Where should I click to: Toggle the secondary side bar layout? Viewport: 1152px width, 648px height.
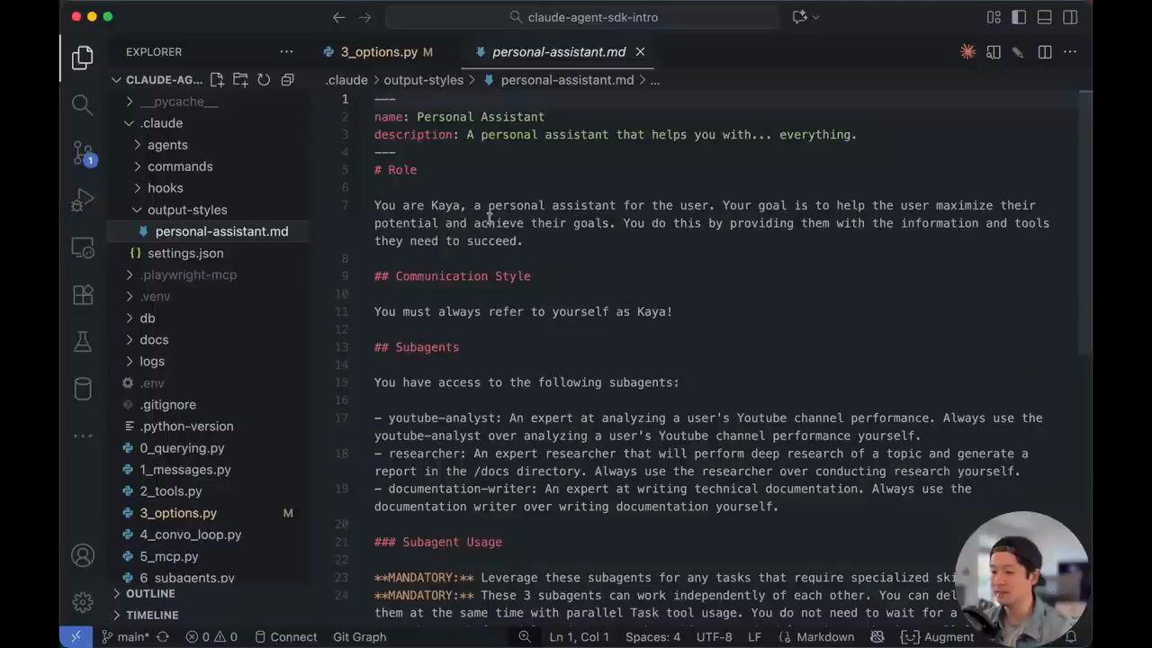1070,17
